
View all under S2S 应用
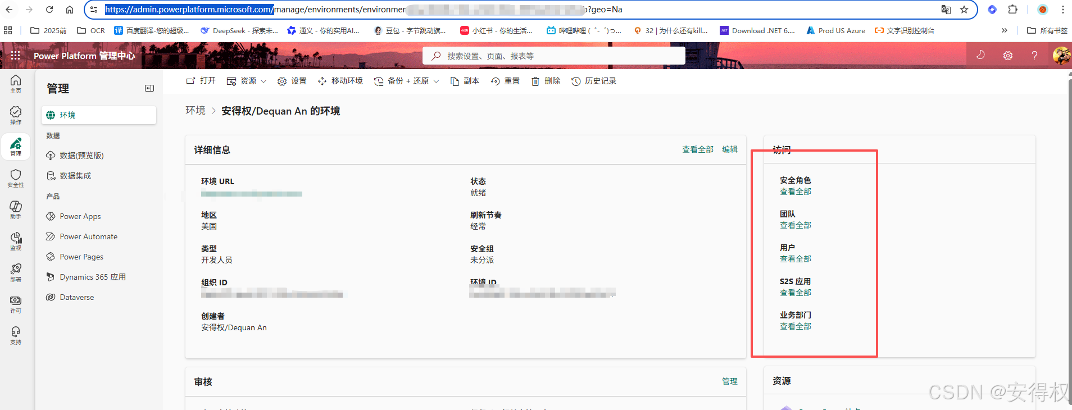796,293
